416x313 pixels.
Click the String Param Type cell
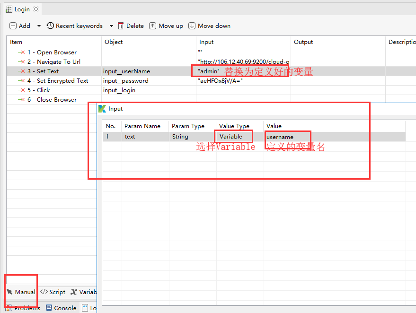192,137
